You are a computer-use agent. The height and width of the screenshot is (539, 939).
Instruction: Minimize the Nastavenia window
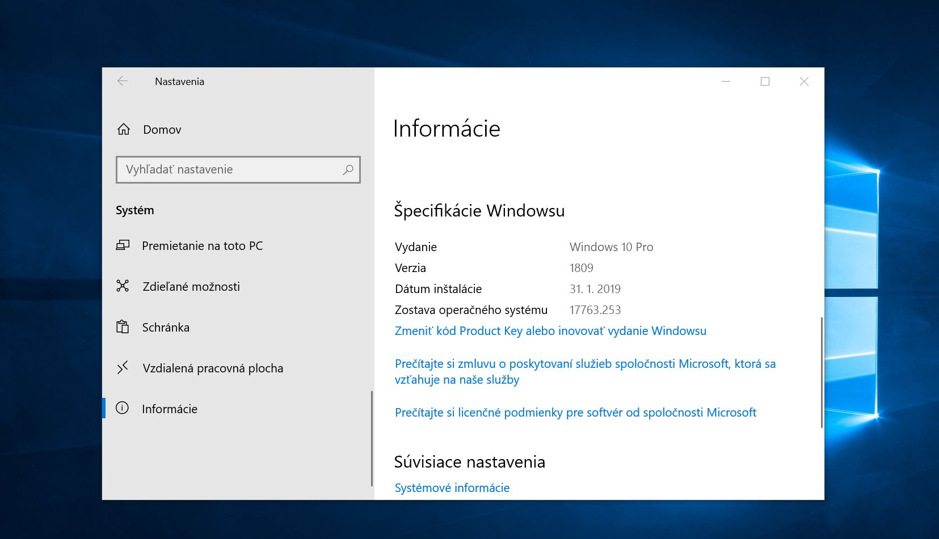pyautogui.click(x=726, y=81)
